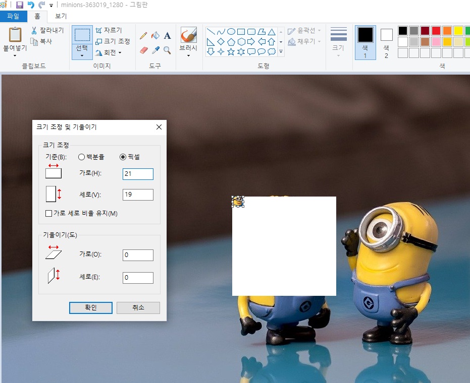Close the Resize and Skew dialog
Screen dimensions: 470x383
point(159,127)
